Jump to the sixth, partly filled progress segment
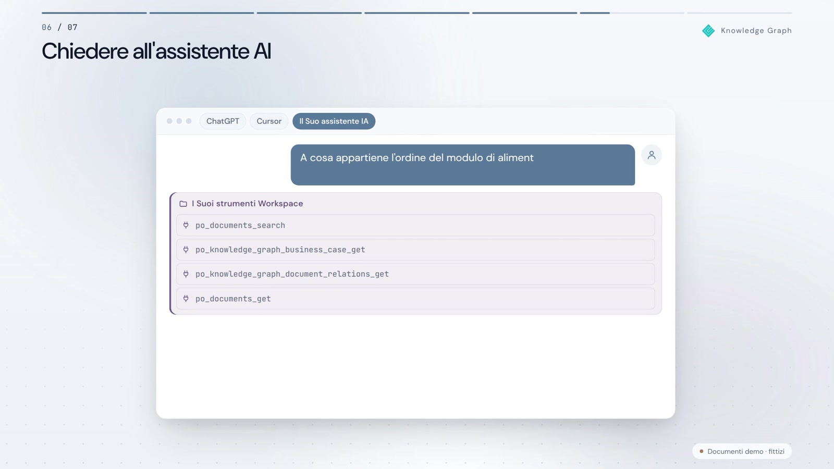The height and width of the screenshot is (469, 834). point(632,13)
